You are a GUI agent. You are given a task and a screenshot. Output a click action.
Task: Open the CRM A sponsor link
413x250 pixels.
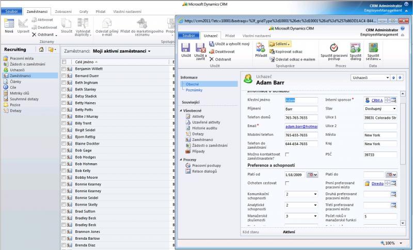click(377, 100)
